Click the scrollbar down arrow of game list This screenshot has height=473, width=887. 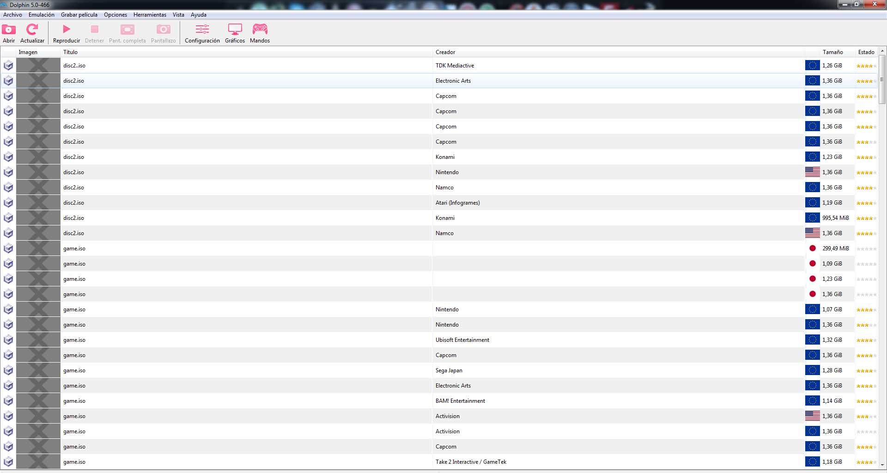(x=882, y=465)
